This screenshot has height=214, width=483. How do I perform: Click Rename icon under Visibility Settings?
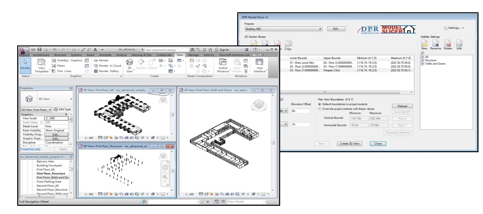point(436,45)
